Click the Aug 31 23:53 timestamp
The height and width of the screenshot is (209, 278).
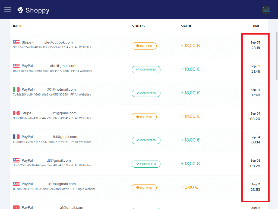pyautogui.click(x=255, y=187)
